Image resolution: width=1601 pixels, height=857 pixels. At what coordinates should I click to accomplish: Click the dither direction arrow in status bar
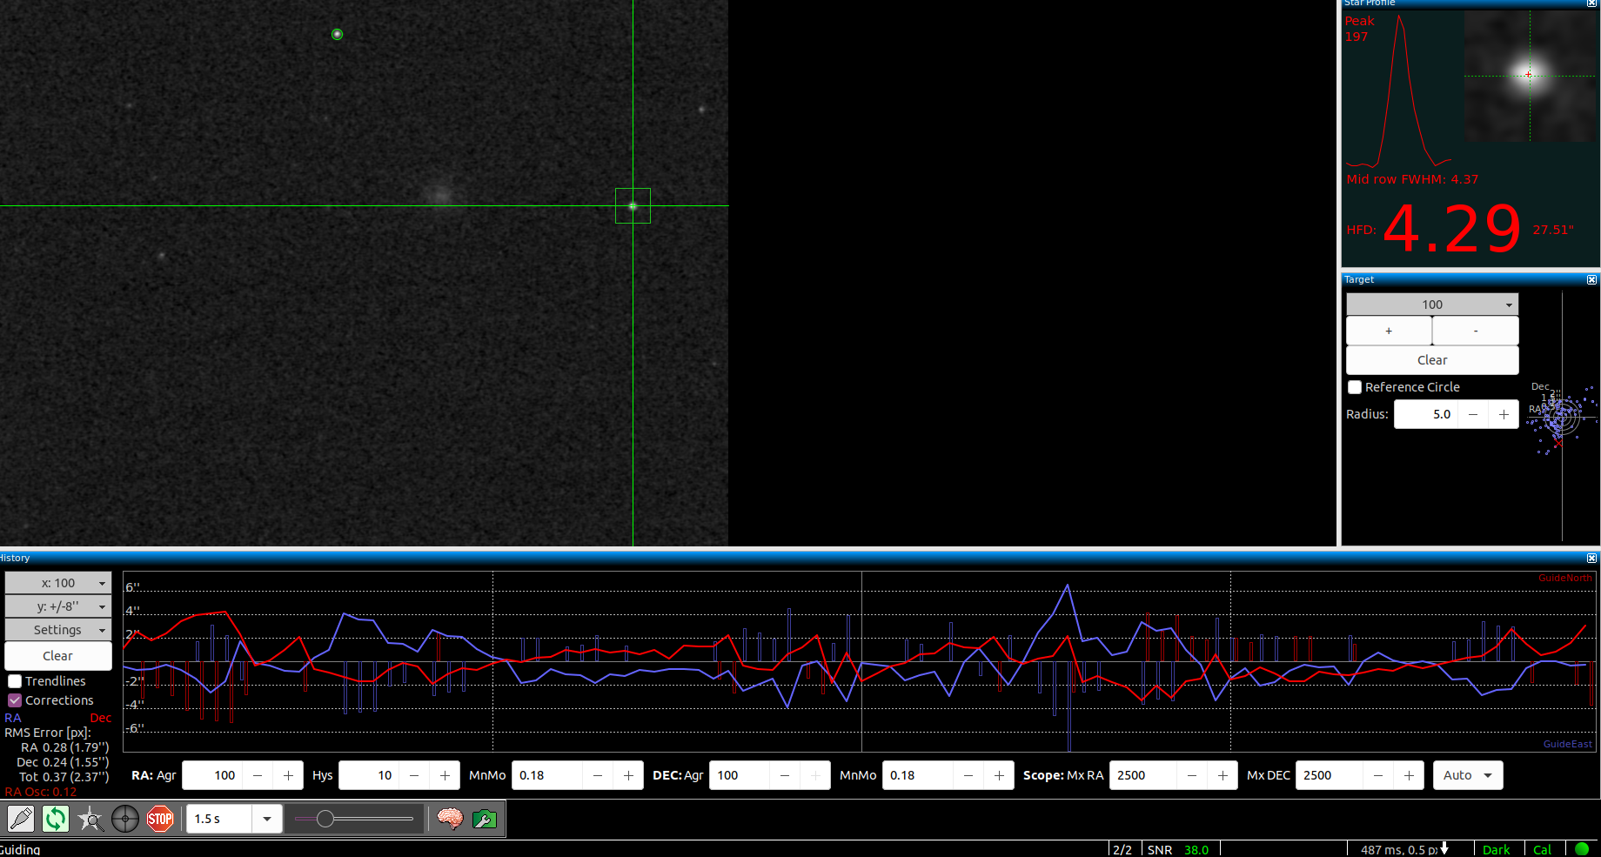pos(1444,848)
